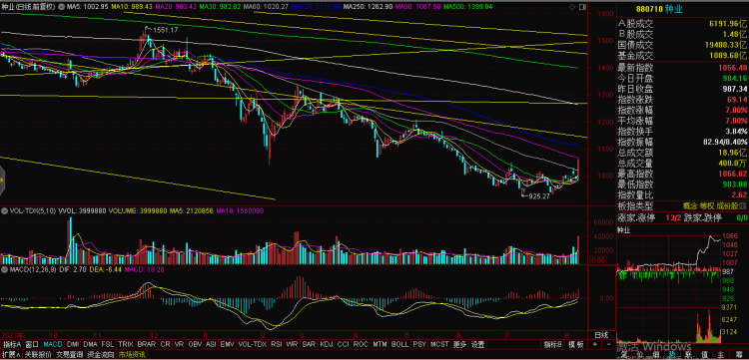Select the MACD indicator tab
This screenshot has width=749, height=360.
point(53,344)
